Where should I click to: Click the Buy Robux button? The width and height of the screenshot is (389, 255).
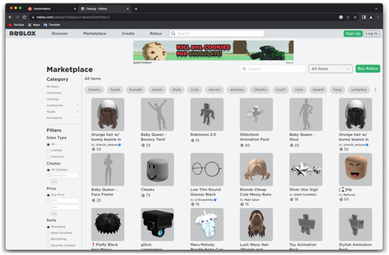367,69
